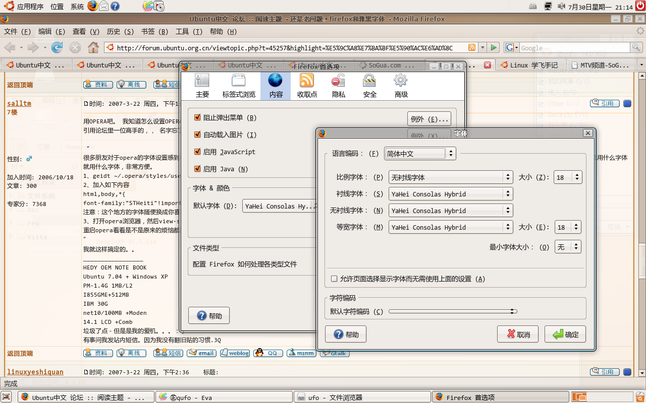Open the 编辑 (E) menu
Image resolution: width=646 pixels, height=403 pixels.
point(52,31)
